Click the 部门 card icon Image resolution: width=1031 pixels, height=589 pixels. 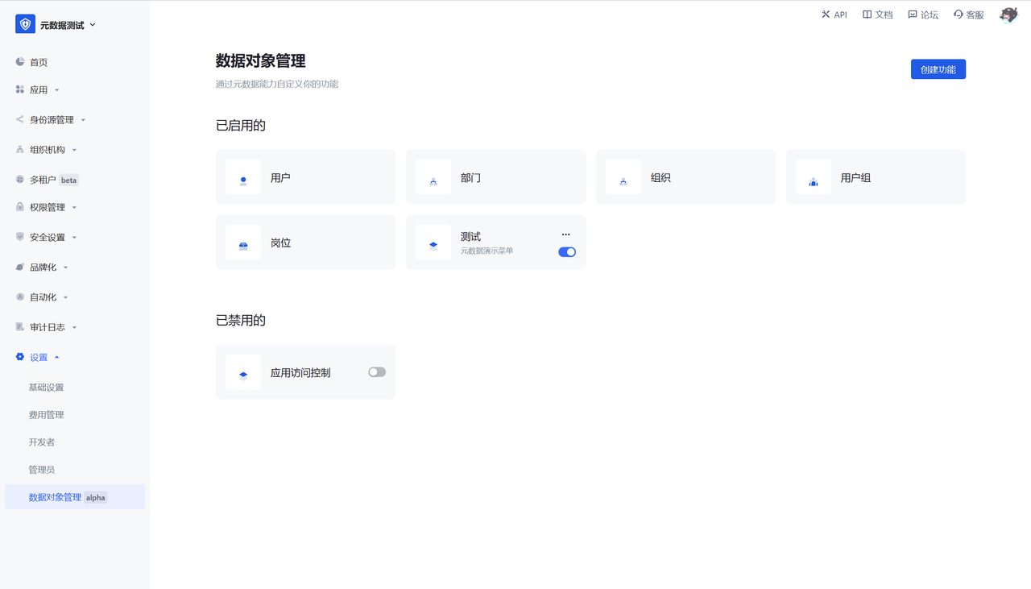point(433,177)
